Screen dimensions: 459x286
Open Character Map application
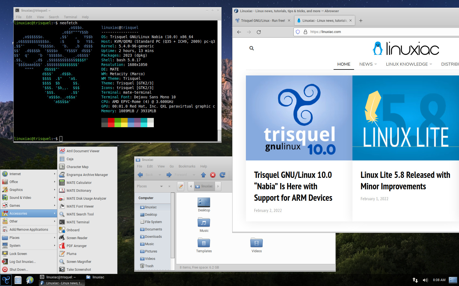tap(87, 167)
